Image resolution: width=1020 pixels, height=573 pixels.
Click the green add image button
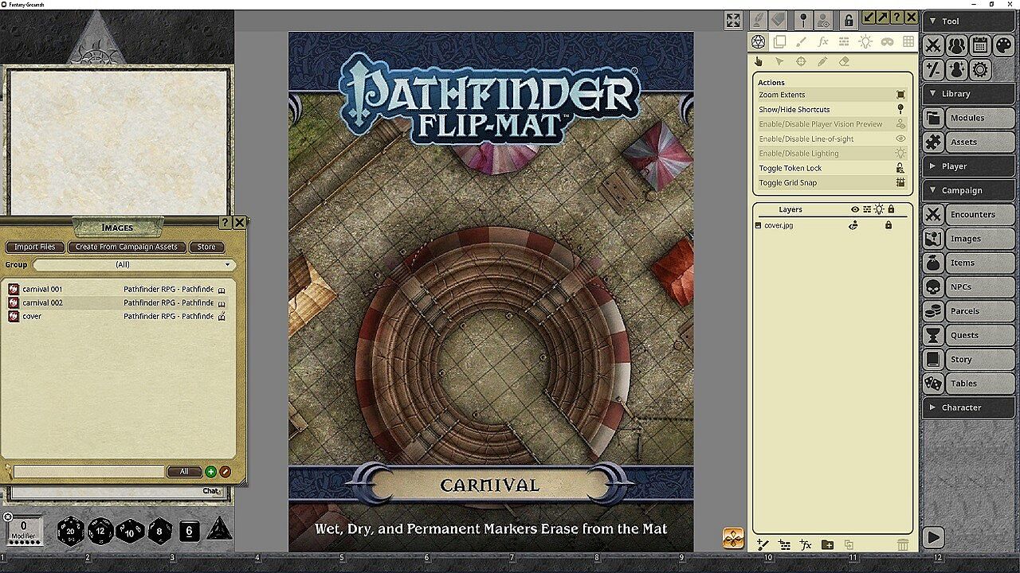click(x=211, y=472)
